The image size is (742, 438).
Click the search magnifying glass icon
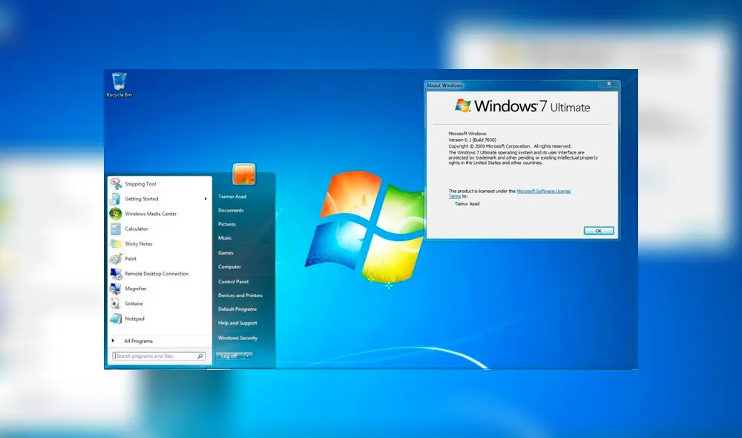pyautogui.click(x=200, y=356)
